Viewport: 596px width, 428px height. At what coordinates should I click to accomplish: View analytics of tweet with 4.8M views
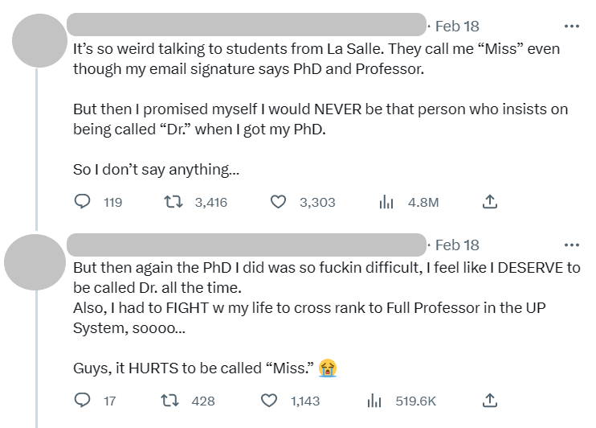(x=386, y=201)
